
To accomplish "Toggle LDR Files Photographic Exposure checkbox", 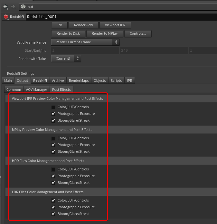I will coord(53,207).
